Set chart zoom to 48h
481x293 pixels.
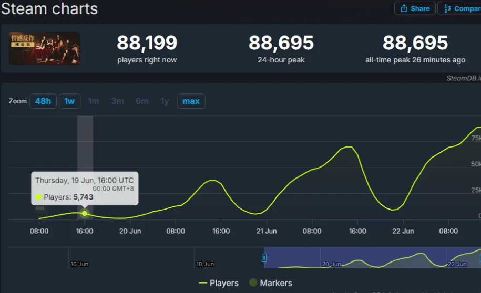point(43,101)
